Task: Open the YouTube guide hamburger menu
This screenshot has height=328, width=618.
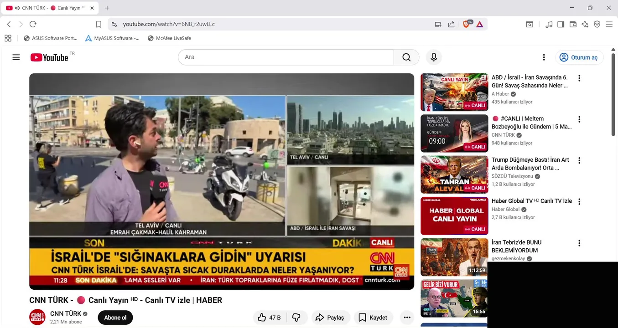Action: [x=16, y=57]
